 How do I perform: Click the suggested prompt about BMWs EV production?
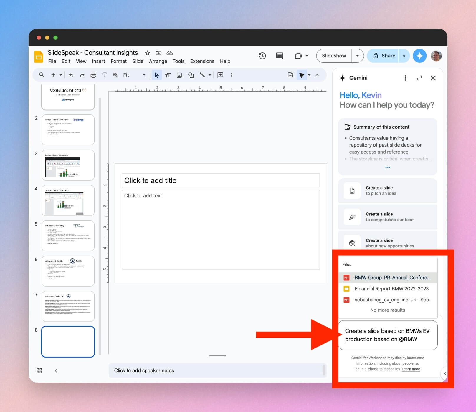387,335
